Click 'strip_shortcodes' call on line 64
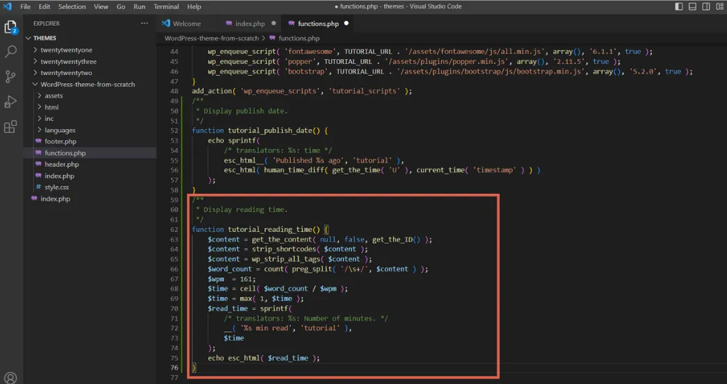 [x=284, y=249]
